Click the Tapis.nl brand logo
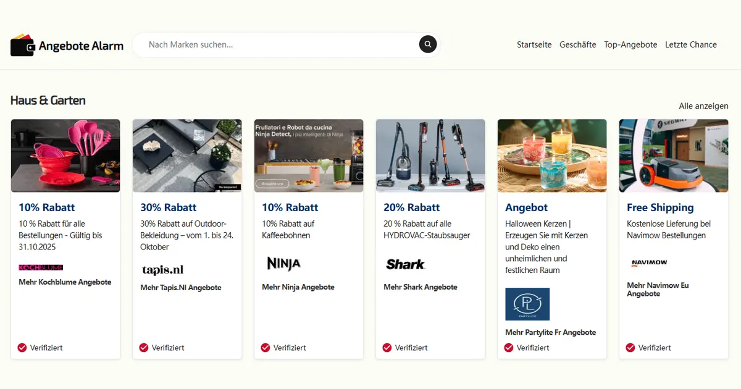741x389 pixels. [x=162, y=269]
